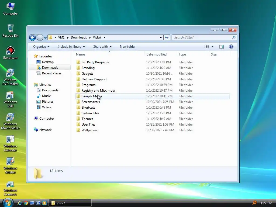The image size is (276, 207).
Task: Launch Internet Explorer from the taskbar
Action: [x=19, y=203]
